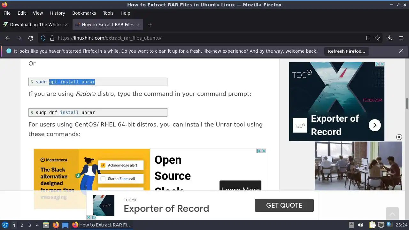409x230 pixels.
Task: Bookmark this page with the star icon
Action: (377, 38)
